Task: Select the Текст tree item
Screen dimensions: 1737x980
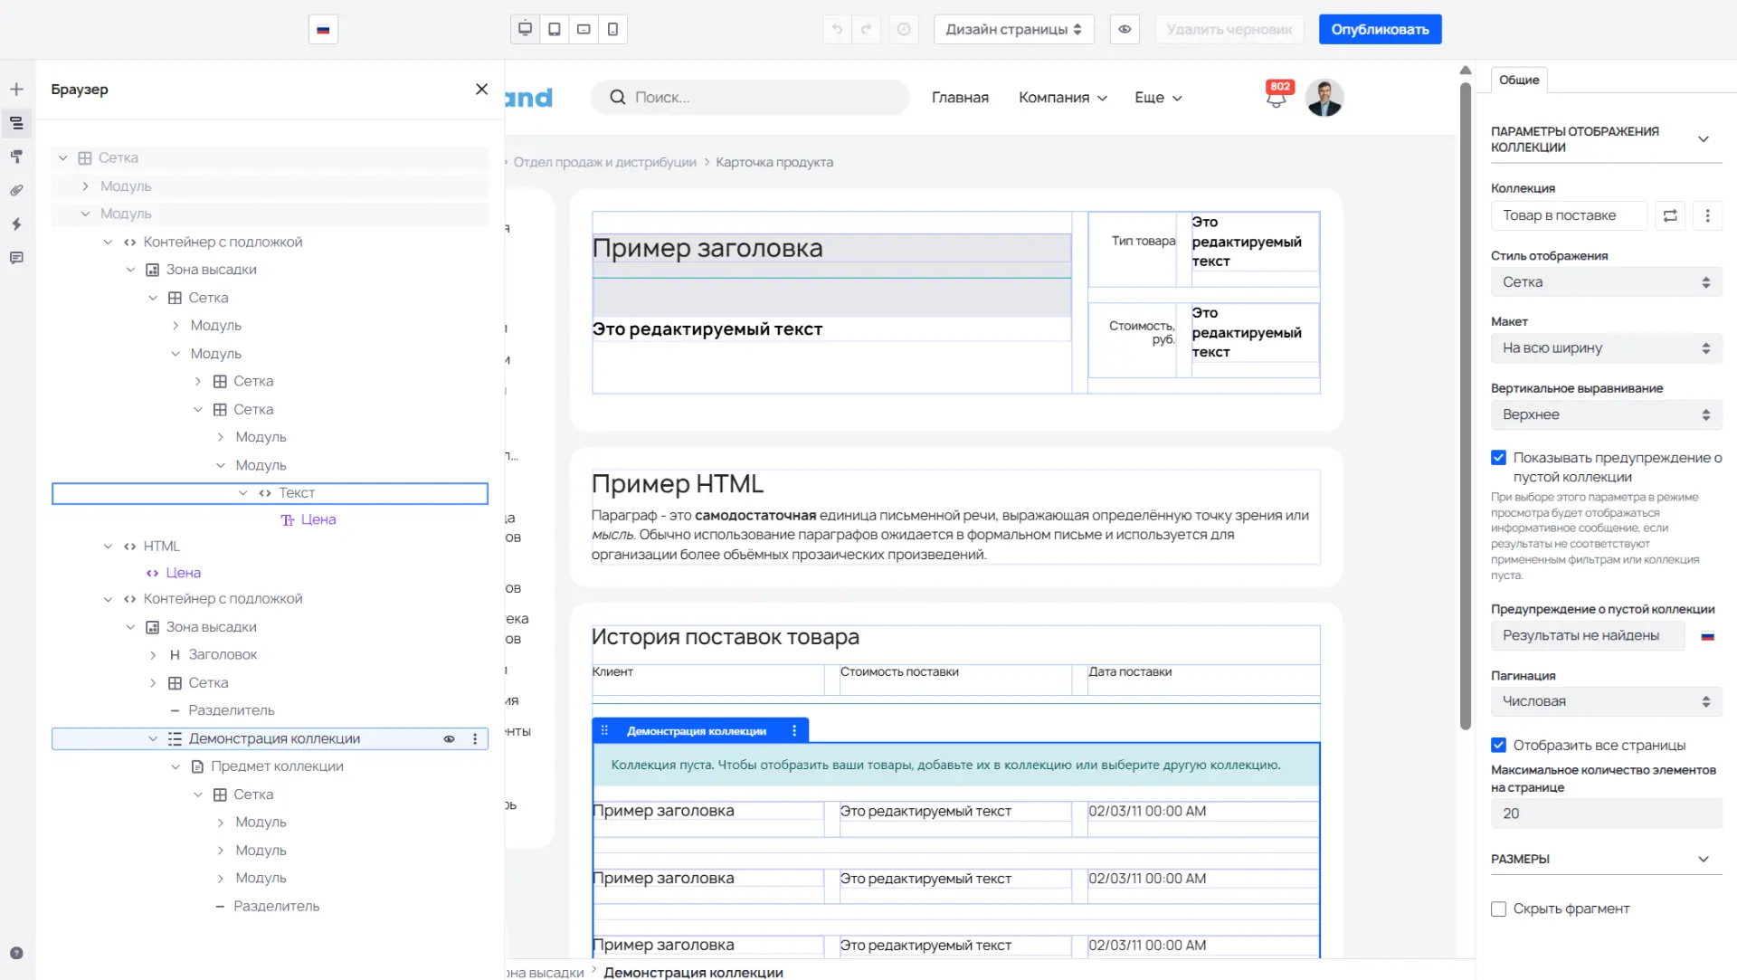Action: 270,493
